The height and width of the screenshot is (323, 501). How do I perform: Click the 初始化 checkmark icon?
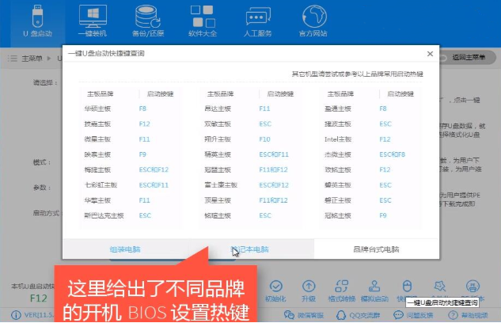click(x=275, y=287)
